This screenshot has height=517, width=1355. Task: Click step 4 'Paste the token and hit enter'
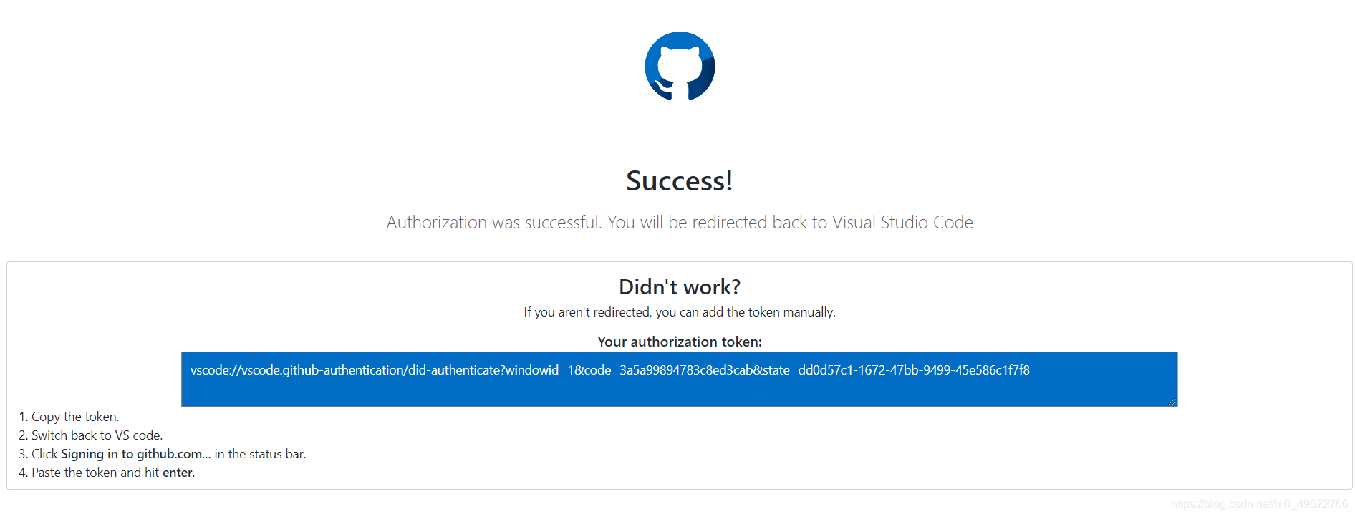tap(107, 472)
